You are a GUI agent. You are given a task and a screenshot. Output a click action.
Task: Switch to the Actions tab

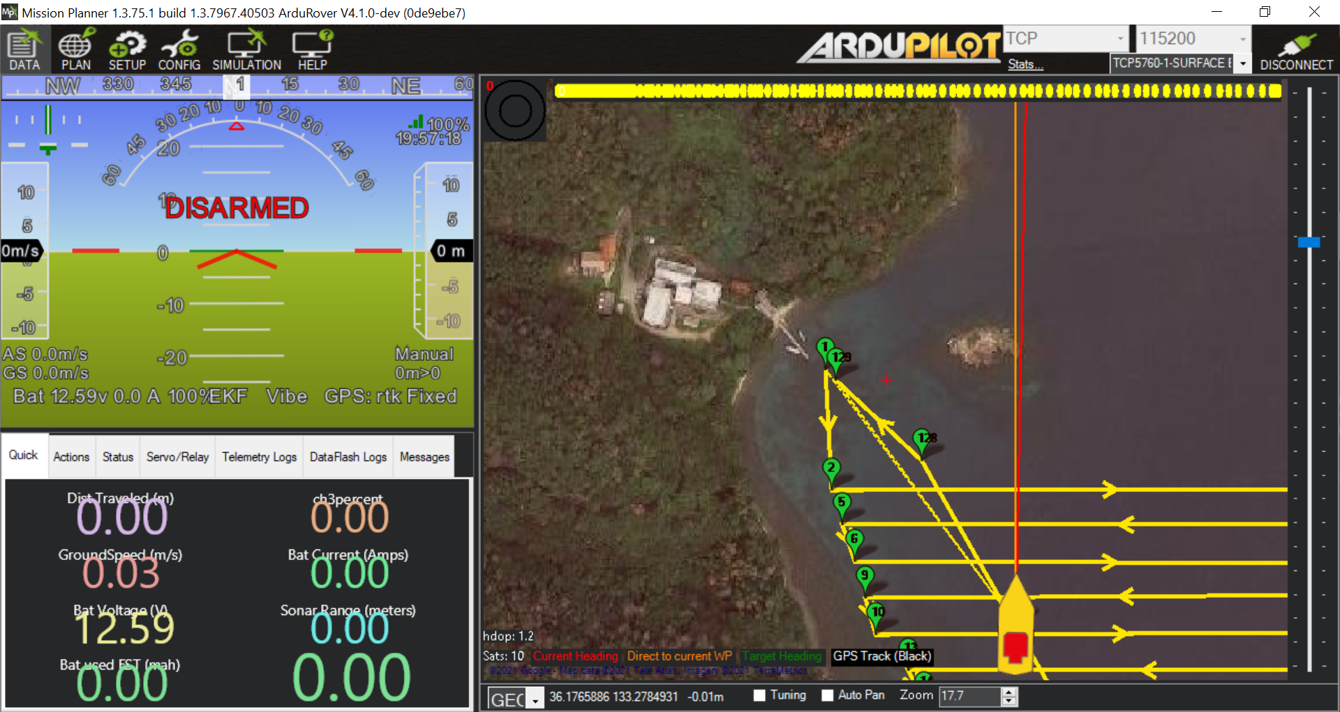70,457
